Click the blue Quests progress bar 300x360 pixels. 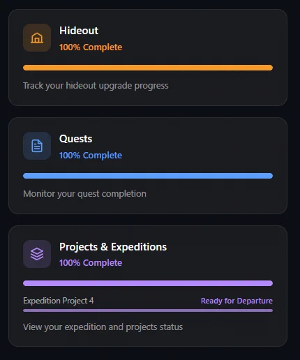coord(148,176)
